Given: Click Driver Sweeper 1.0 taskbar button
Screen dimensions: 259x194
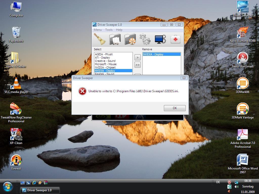Looking at the screenshot, I should coord(40,190).
